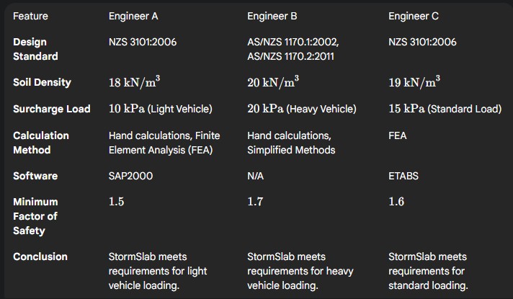
Task: Click the AS/NZS 1170.1:2002 standard text
Action: click(x=293, y=42)
